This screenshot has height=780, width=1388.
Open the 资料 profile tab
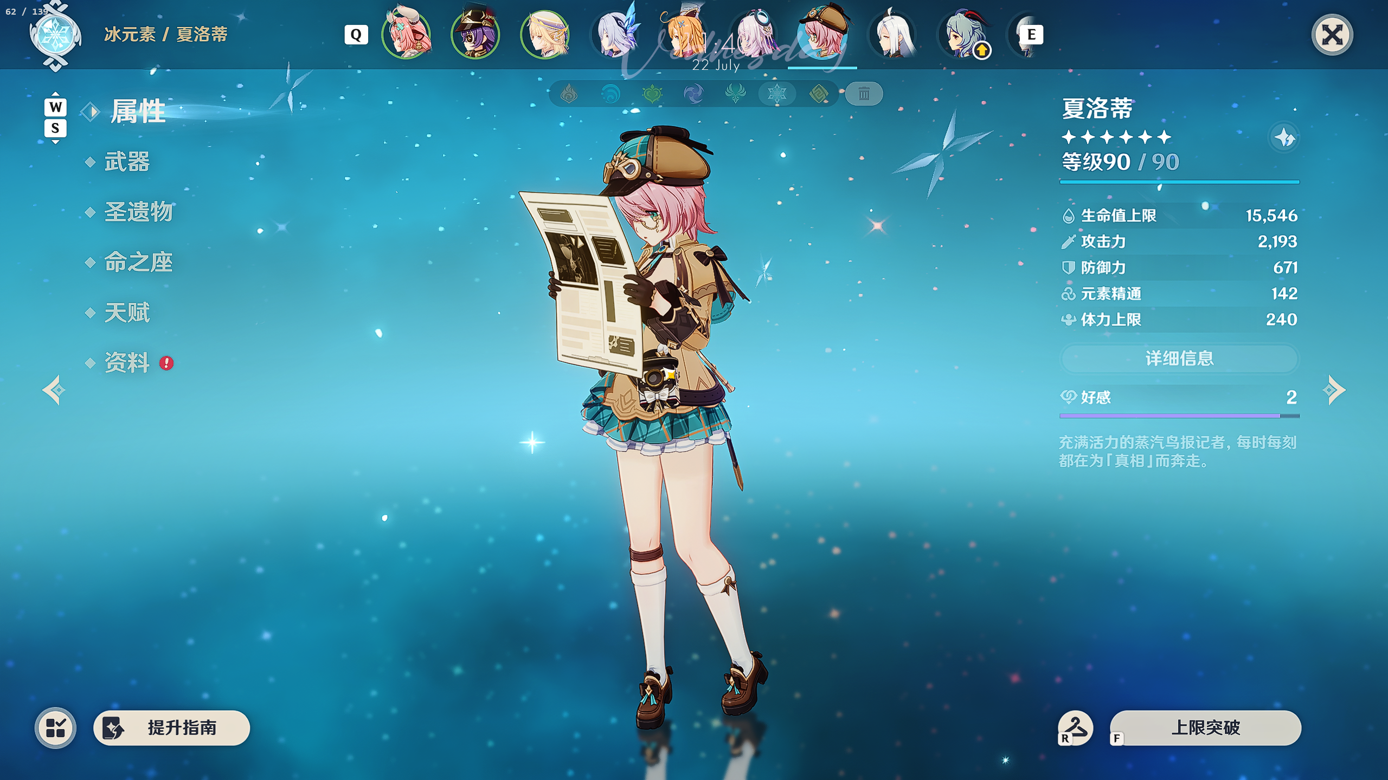[126, 362]
